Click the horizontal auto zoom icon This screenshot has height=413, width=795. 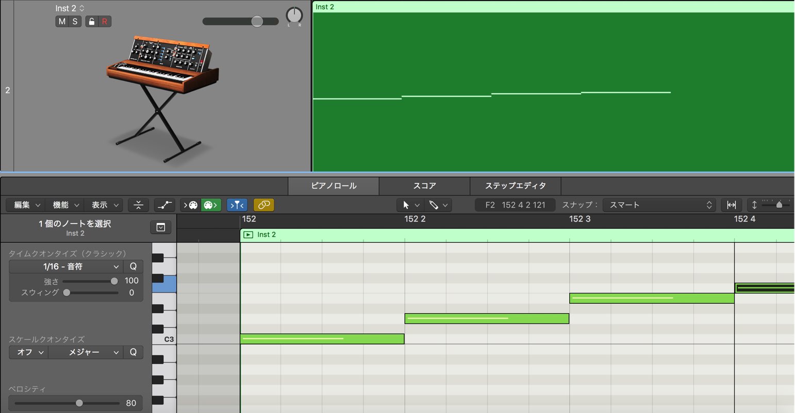click(731, 205)
